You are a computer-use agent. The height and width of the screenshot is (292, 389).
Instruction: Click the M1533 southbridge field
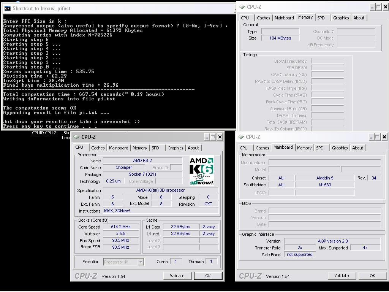[325, 185]
